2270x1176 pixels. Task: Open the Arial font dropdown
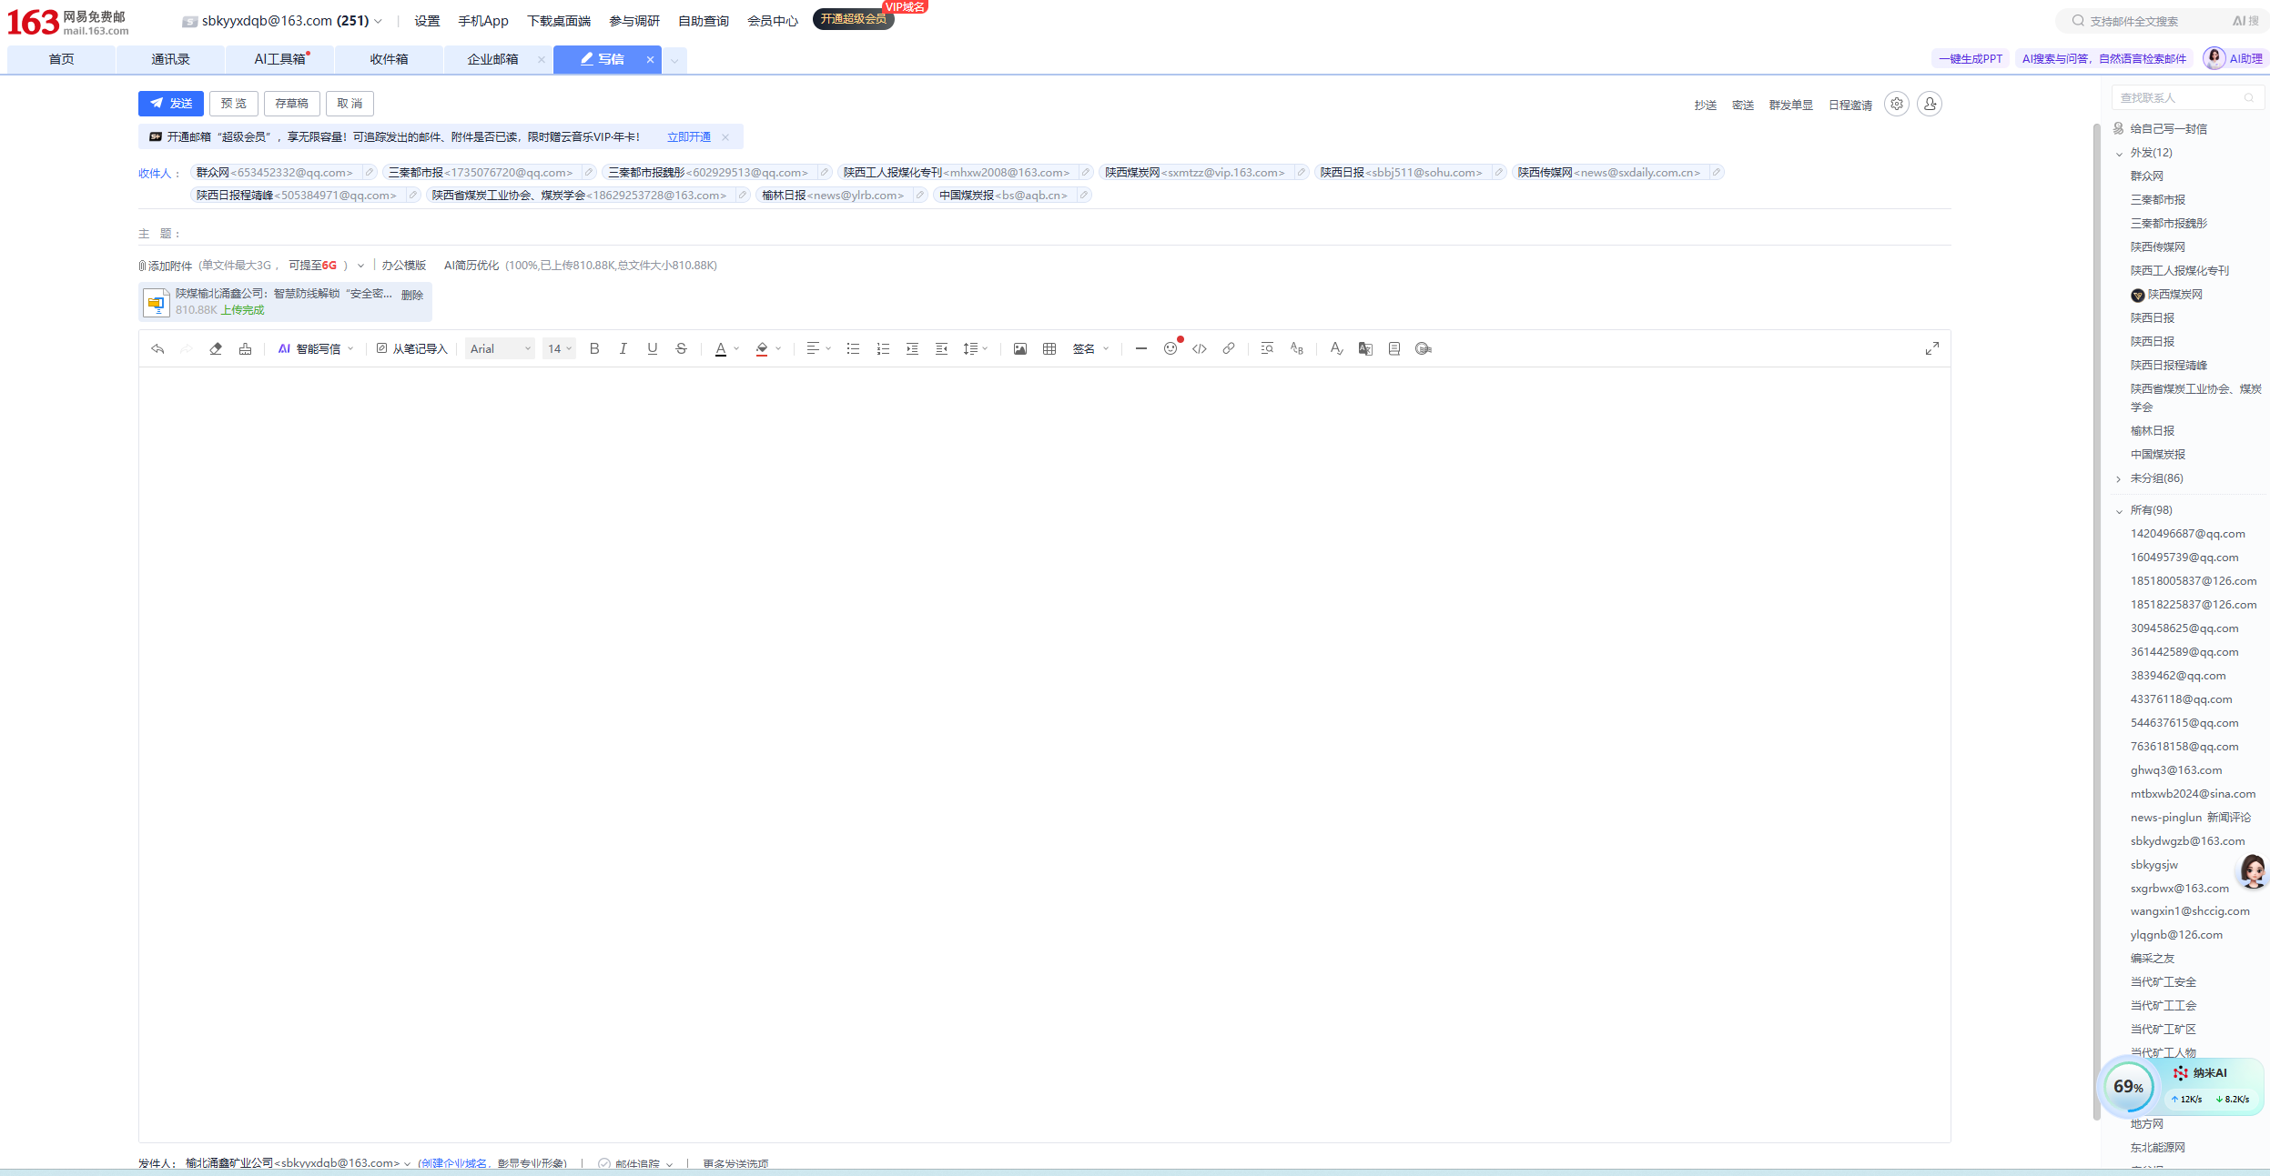(500, 349)
